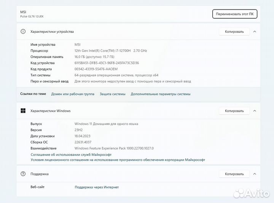This screenshot has width=274, height=203.
Task: Select the RAM value 16,0 ГБ
Action: [94, 57]
